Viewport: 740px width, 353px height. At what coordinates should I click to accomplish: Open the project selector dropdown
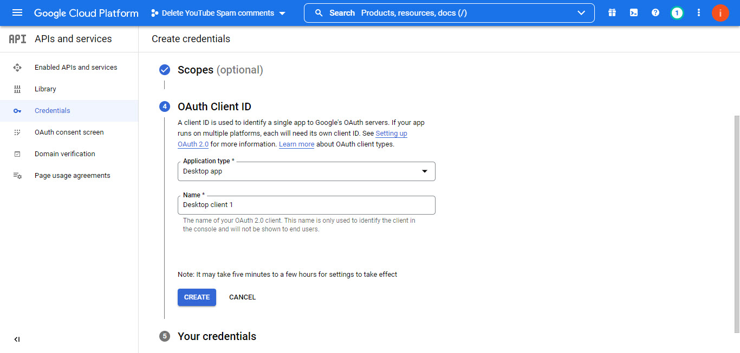(218, 13)
